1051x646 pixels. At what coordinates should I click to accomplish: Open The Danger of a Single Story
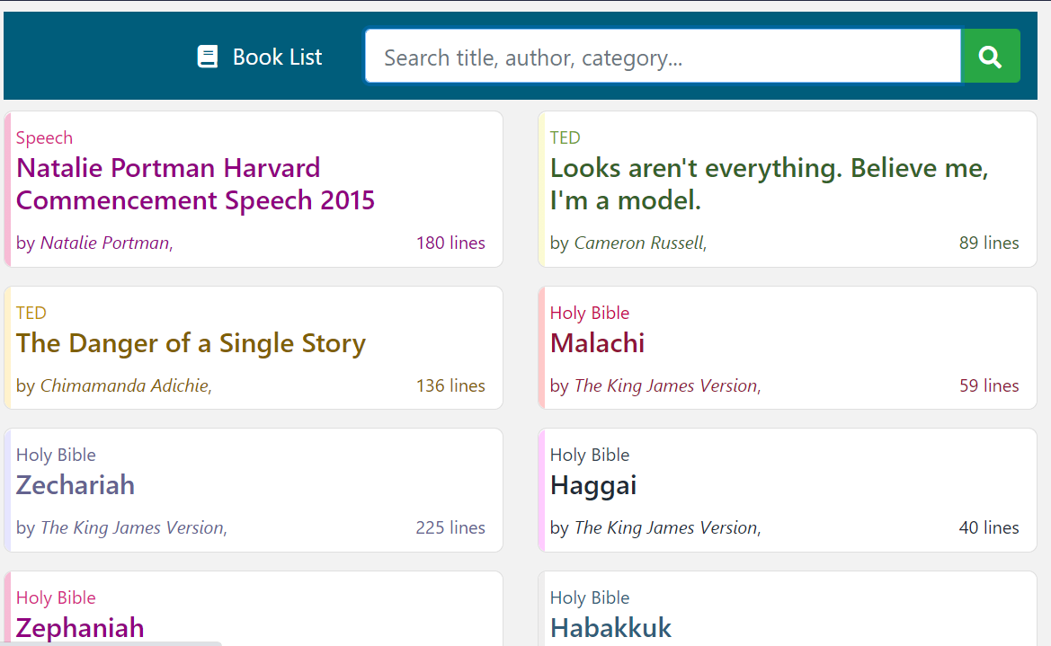(191, 343)
